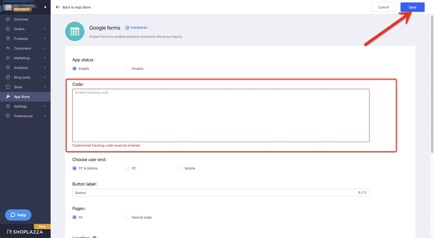Expand the Marketing submenu chevron
The image size is (434, 238).
(x=45, y=58)
